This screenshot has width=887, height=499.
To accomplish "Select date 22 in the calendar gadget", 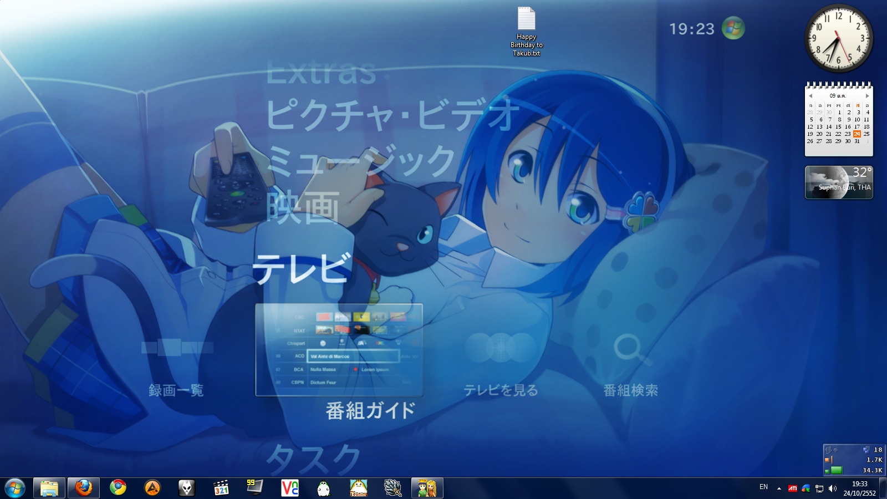I will (838, 134).
